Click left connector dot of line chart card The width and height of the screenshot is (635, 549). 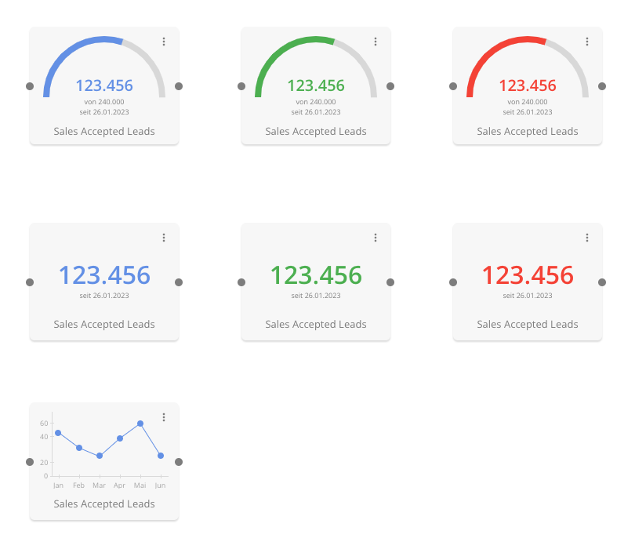tap(30, 462)
